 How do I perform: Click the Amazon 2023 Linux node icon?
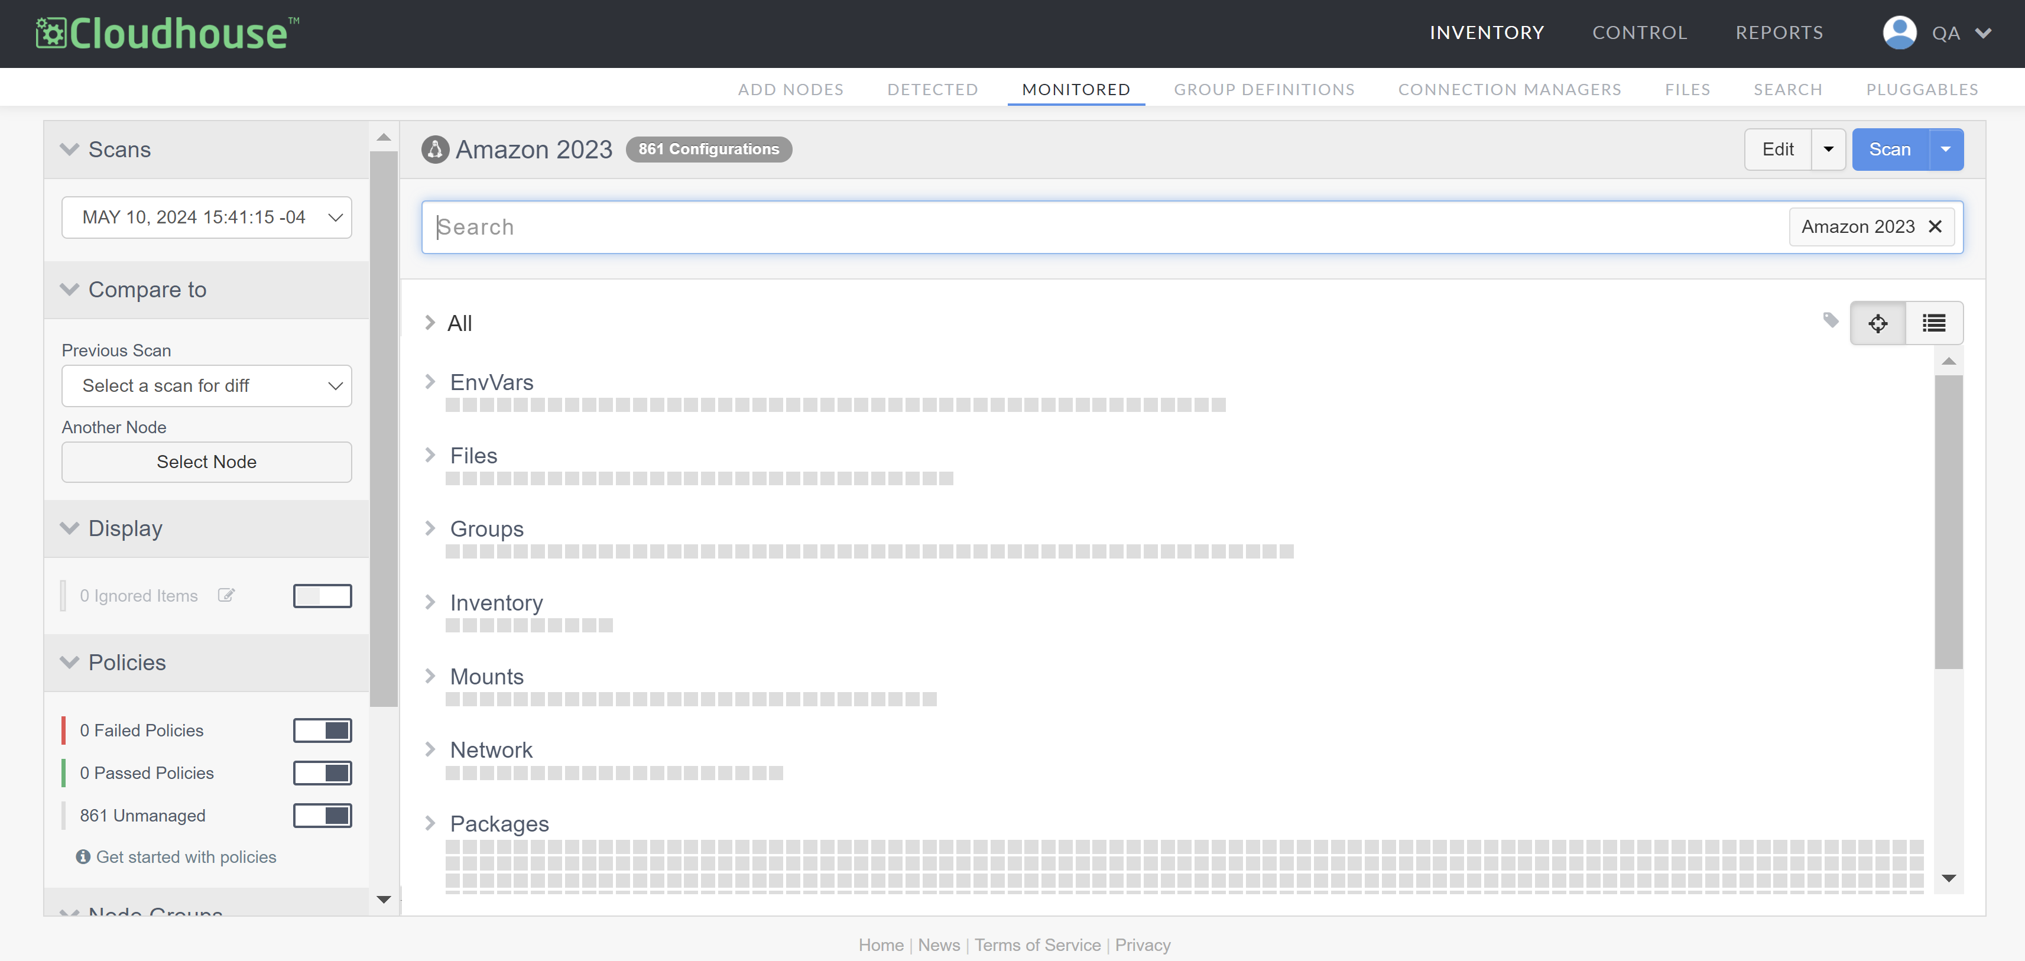click(x=434, y=150)
